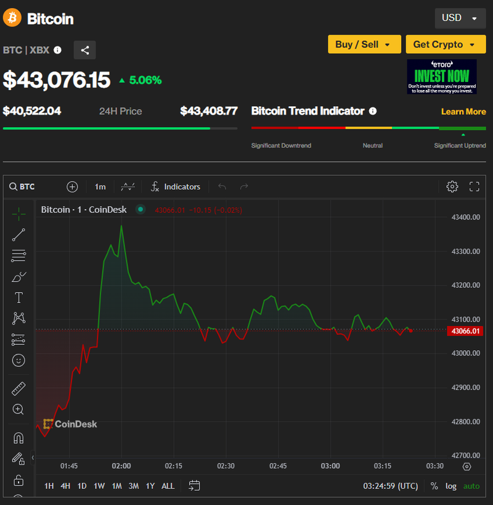
Task: Click the add symbol compare plus icon
Action: click(x=72, y=186)
